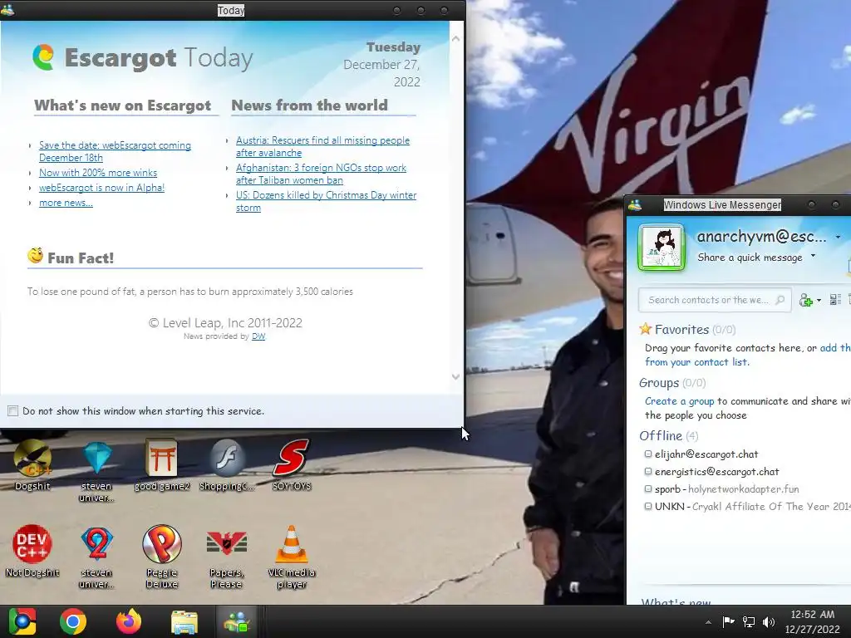Image resolution: width=851 pixels, height=638 pixels.
Task: Click the Today window title bar text
Action: (x=231, y=10)
